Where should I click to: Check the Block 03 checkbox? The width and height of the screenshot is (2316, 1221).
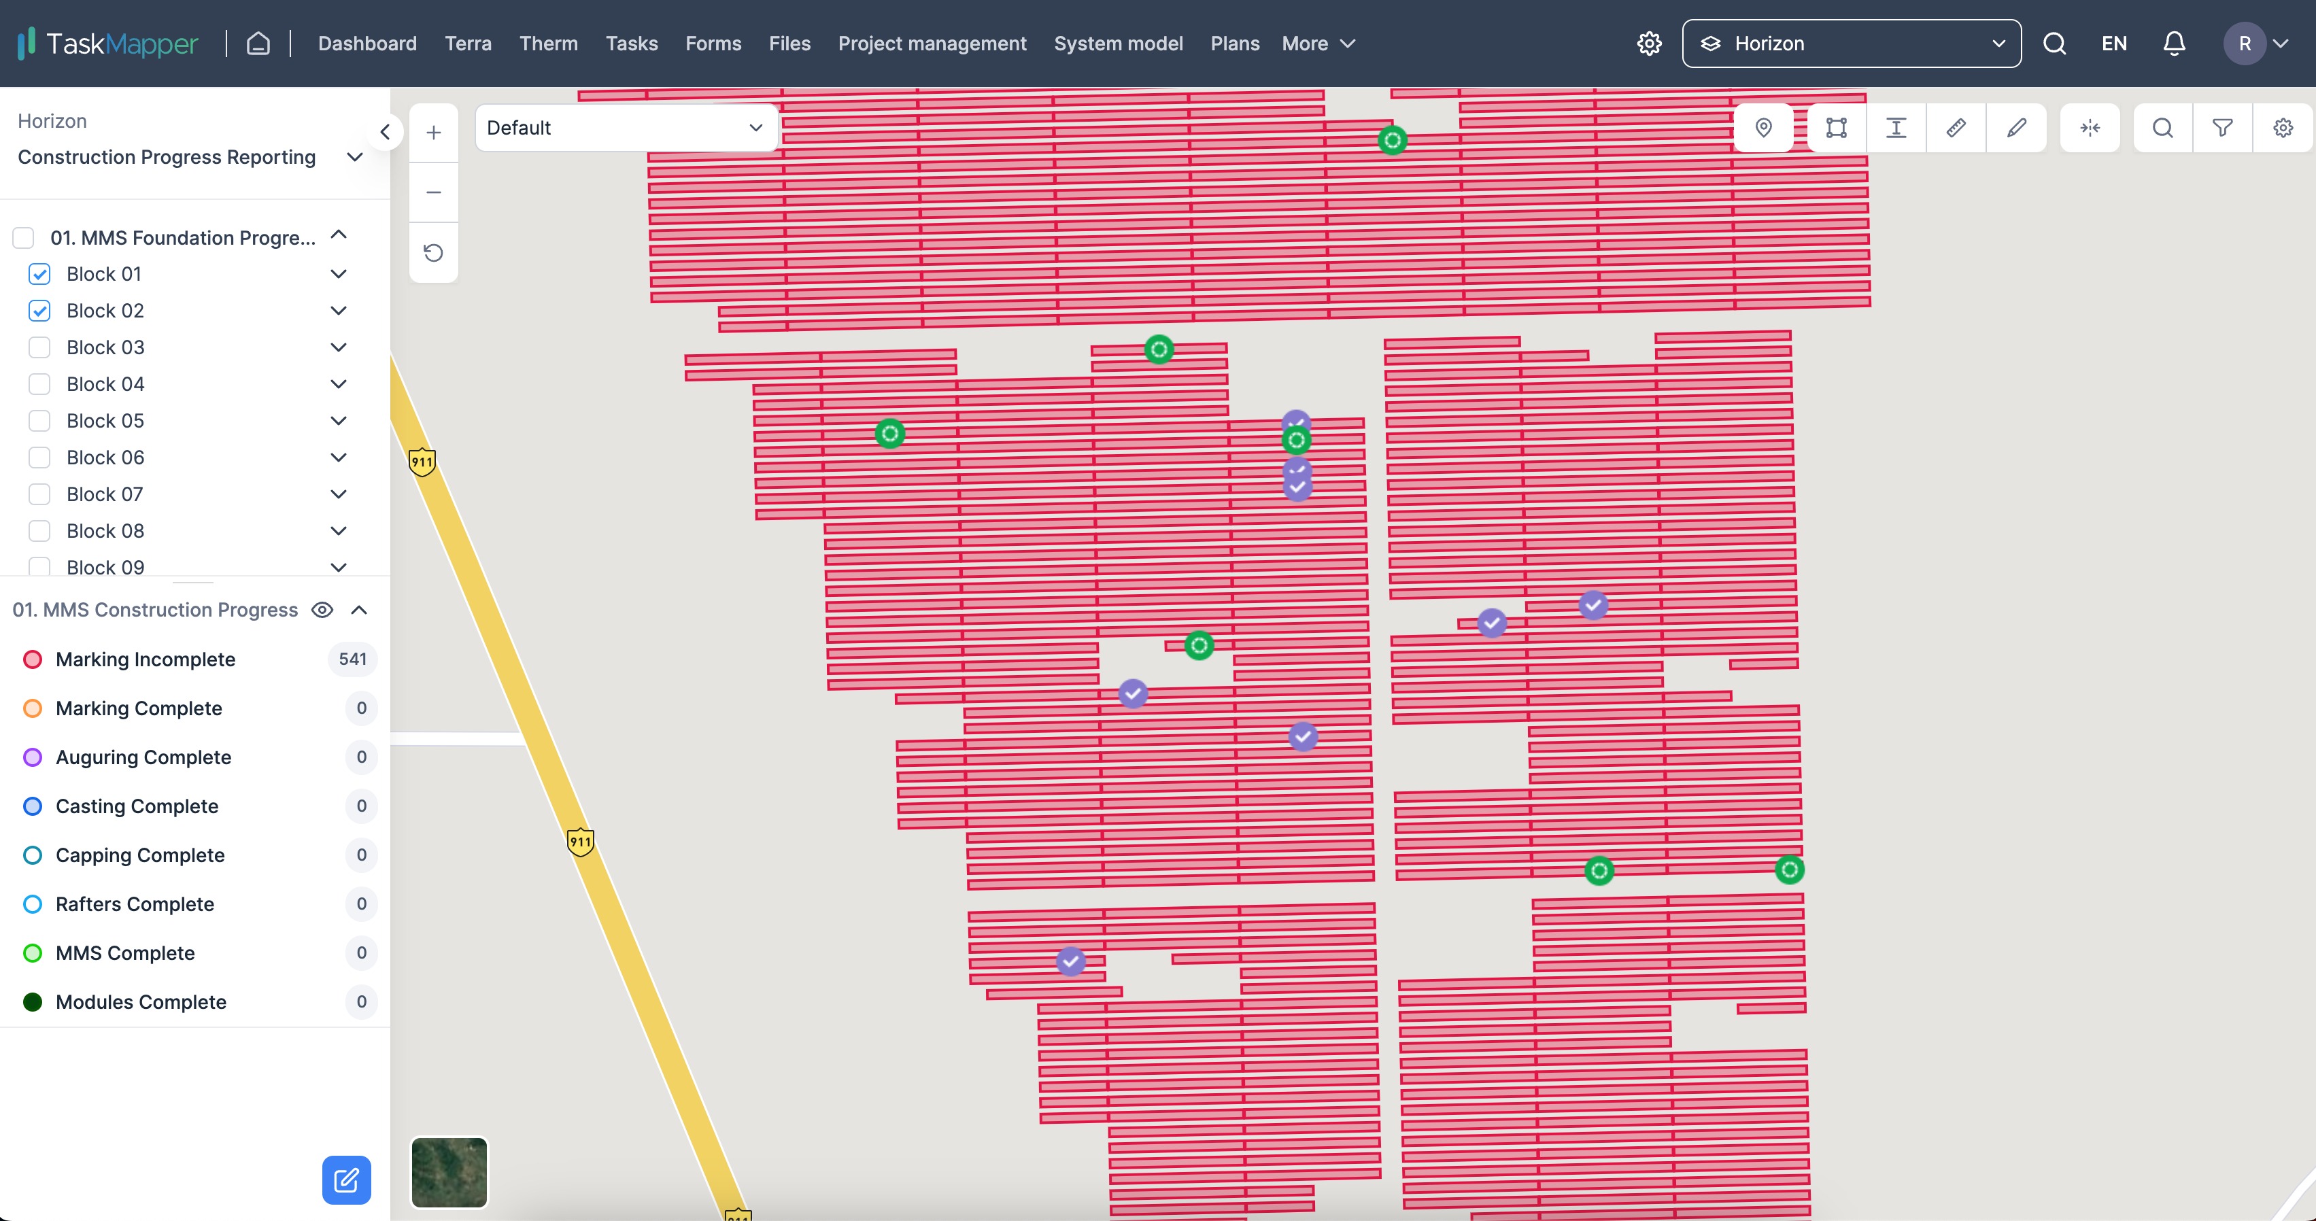(x=39, y=347)
